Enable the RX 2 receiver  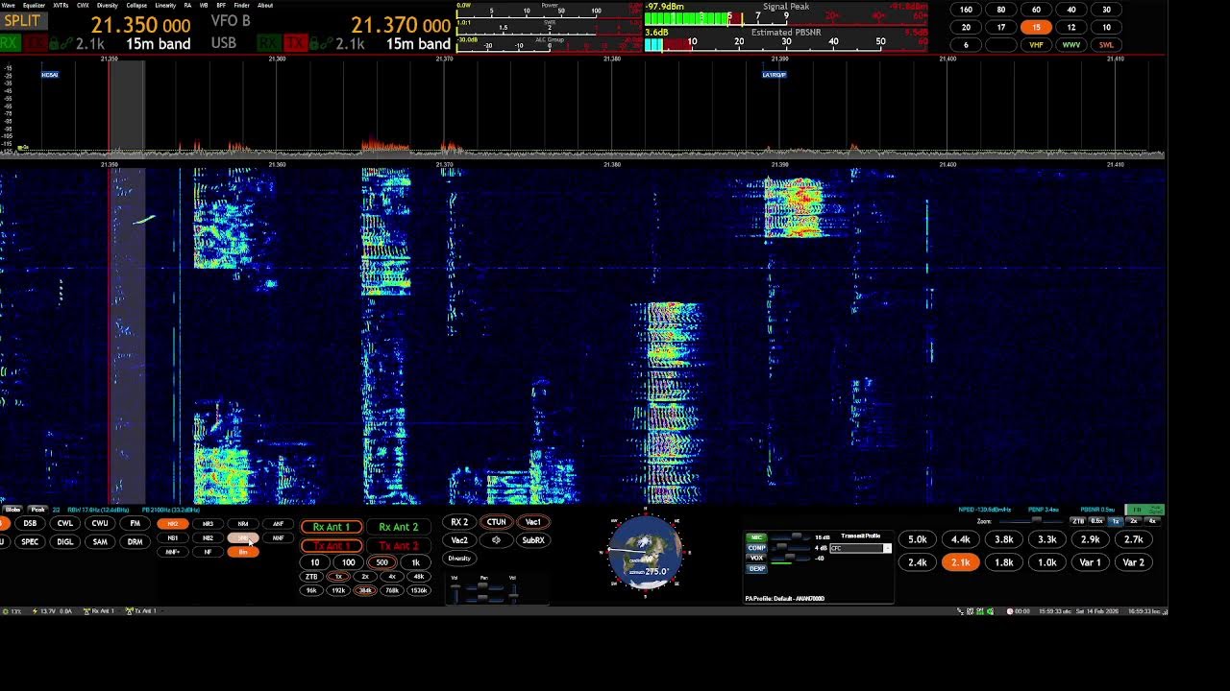pos(459,522)
